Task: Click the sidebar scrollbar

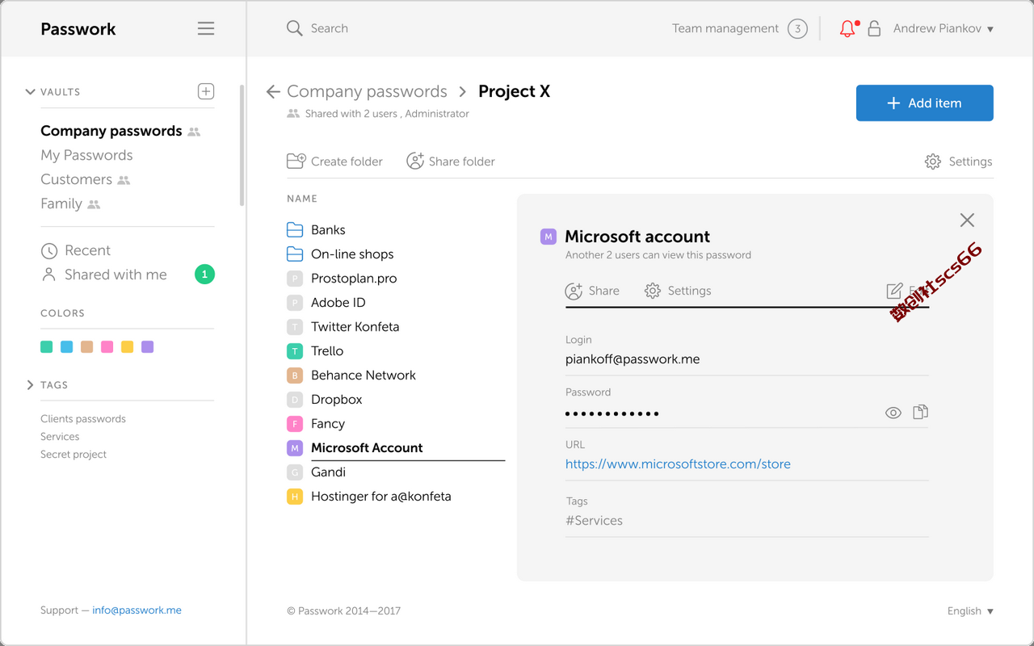Action: [x=242, y=145]
